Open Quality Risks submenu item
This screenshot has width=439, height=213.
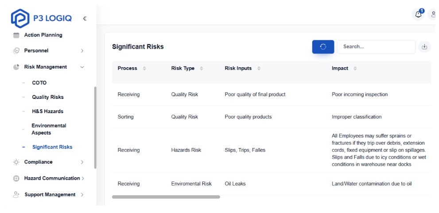click(48, 97)
